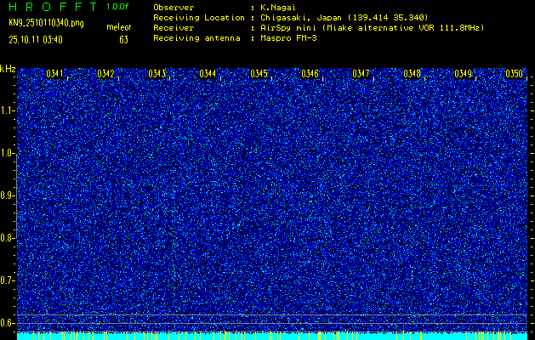Click the 0.7 frequency axis label
The image size is (535, 340).
[x=8, y=280]
